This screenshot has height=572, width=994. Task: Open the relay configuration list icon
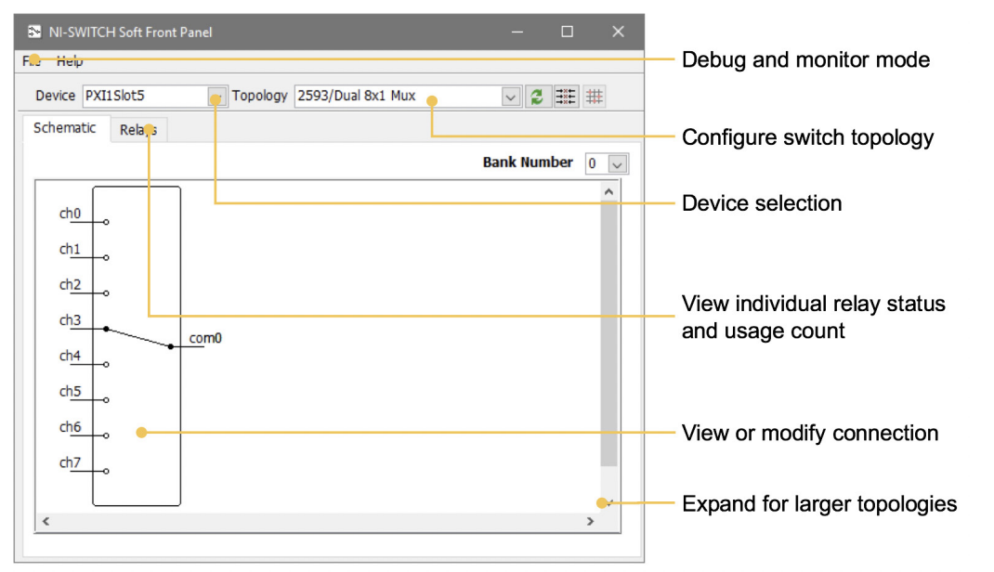566,97
